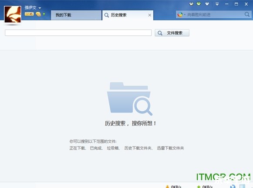Close the download manager window
The width and height of the screenshot is (253, 188).
click(246, 4)
